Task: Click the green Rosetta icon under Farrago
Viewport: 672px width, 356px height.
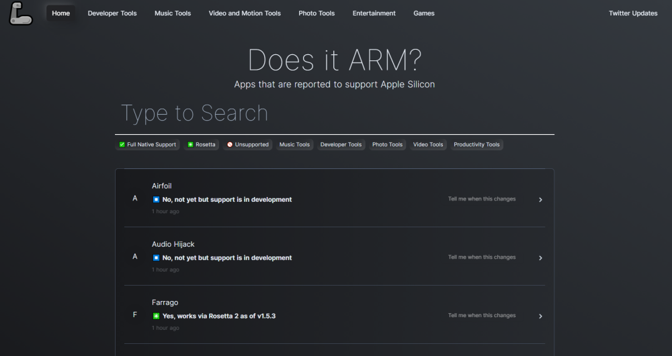Action: click(156, 316)
